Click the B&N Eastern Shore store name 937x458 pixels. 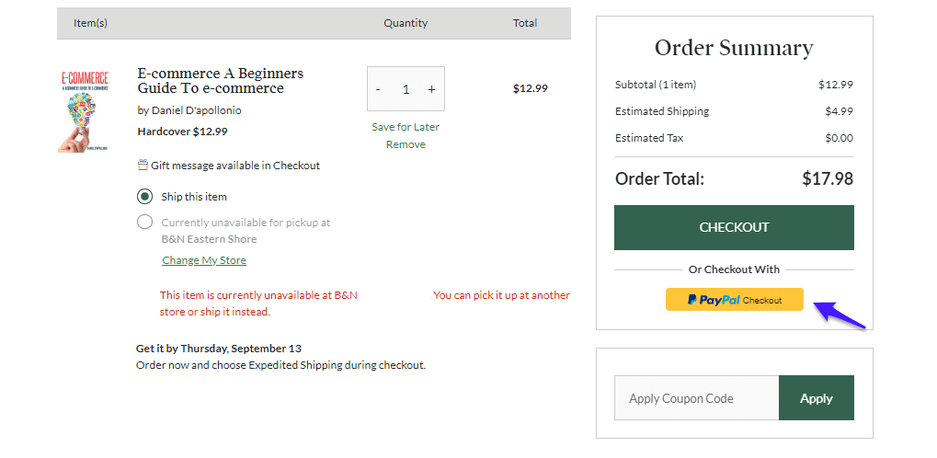(x=209, y=239)
